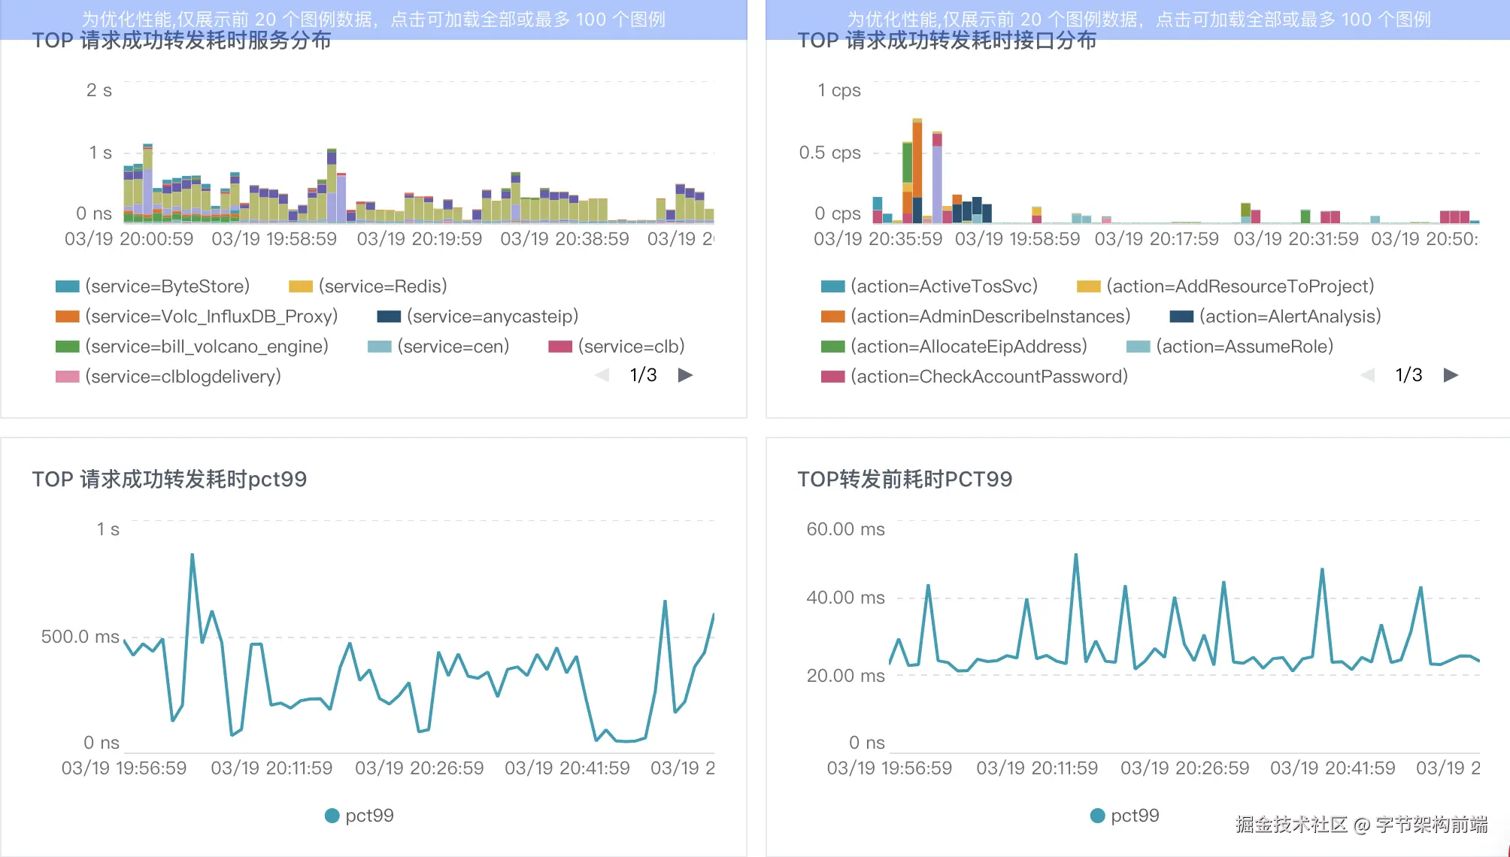This screenshot has width=1510, height=857.
Task: Click the action=AssumeRole legend entry
Action: pyautogui.click(x=1244, y=347)
